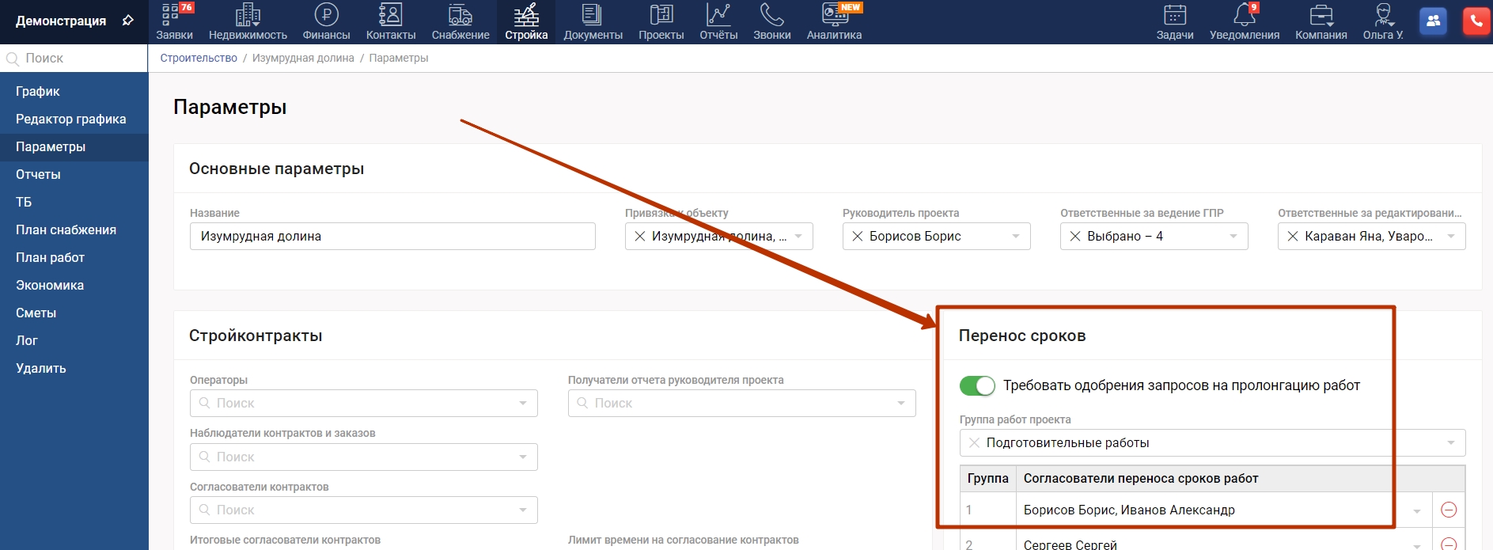This screenshot has width=1493, height=550.
Task: Remove approver group 1 with minus icon
Action: pos(1449,510)
